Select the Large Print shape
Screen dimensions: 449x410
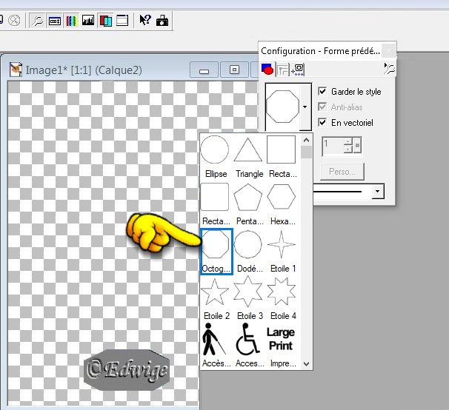(282, 346)
